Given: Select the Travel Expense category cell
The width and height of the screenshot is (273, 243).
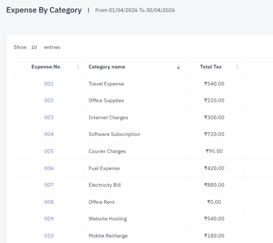Looking at the screenshot, I should [134, 84].
